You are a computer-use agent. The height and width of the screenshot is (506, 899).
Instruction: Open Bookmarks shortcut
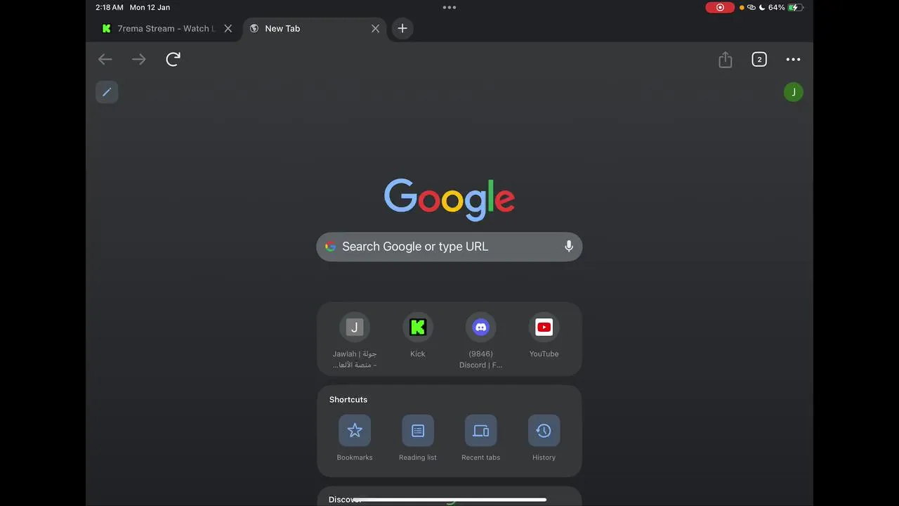click(x=355, y=438)
